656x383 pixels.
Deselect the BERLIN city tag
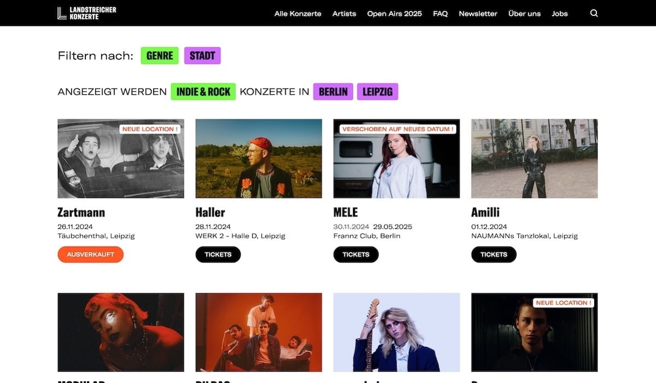(333, 91)
